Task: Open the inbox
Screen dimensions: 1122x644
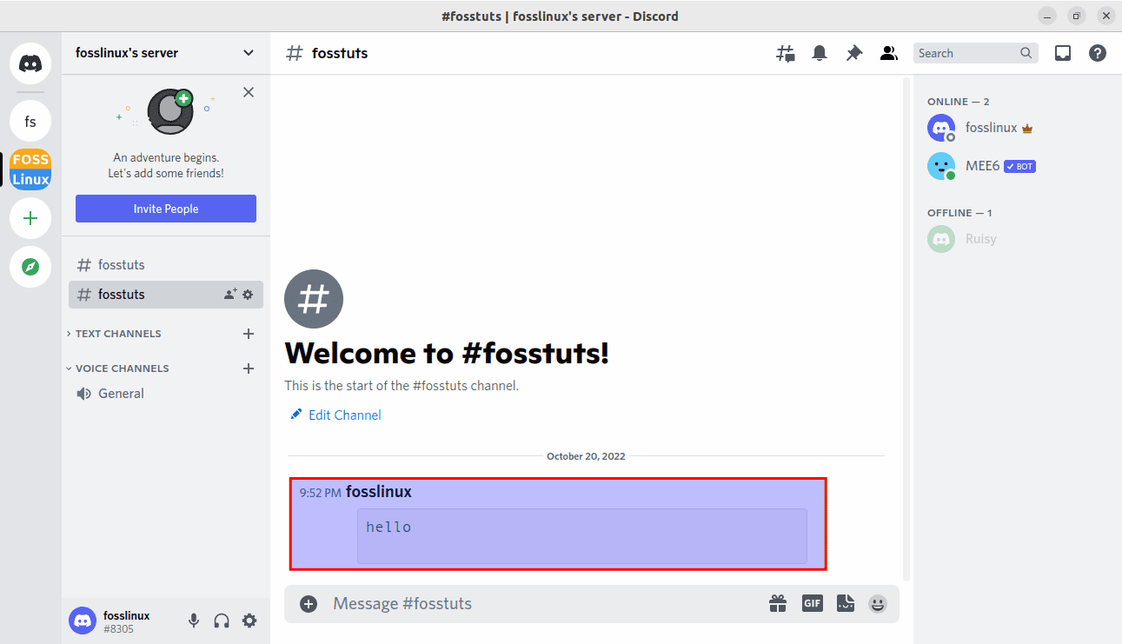Action: tap(1063, 53)
